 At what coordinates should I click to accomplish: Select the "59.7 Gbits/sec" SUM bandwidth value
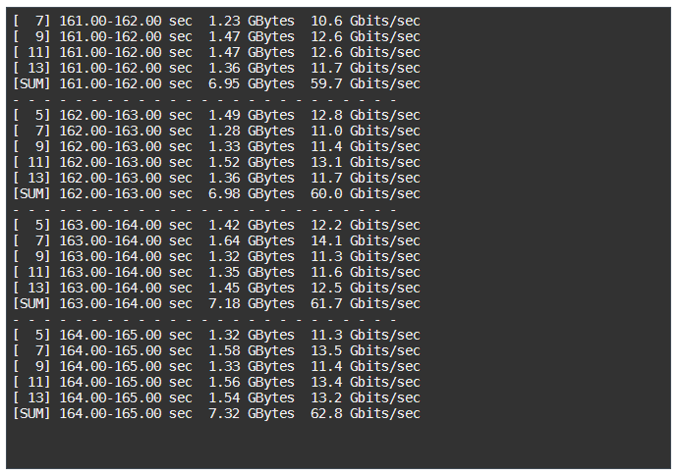(366, 83)
